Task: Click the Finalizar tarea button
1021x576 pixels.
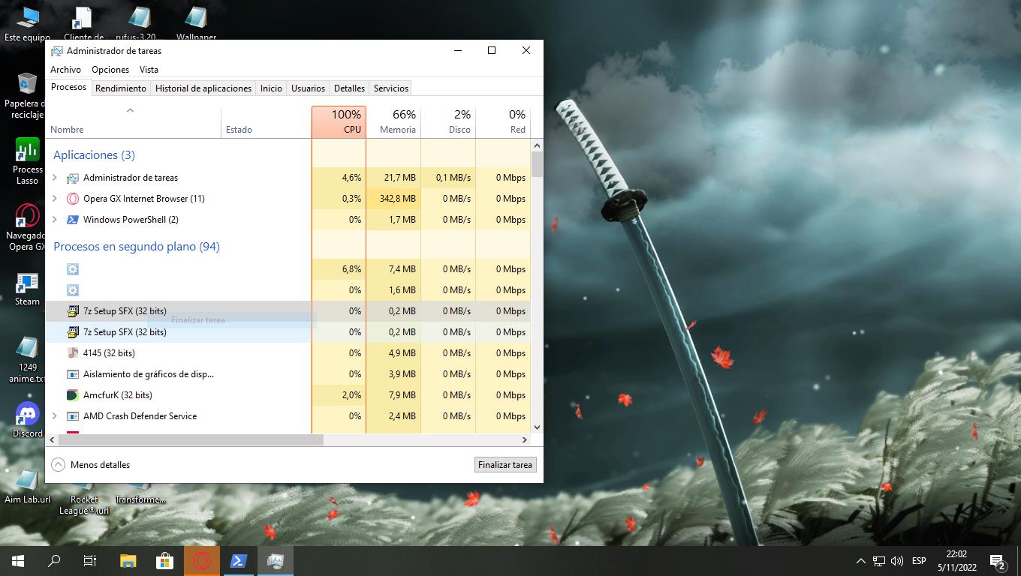Action: (505, 465)
